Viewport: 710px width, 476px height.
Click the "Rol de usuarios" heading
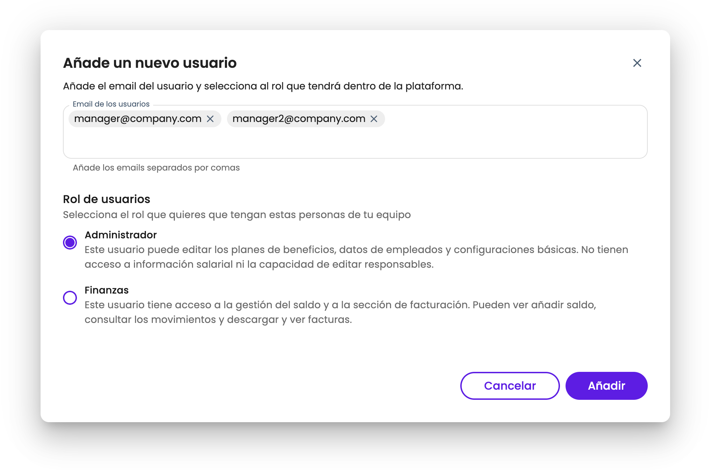[106, 199]
